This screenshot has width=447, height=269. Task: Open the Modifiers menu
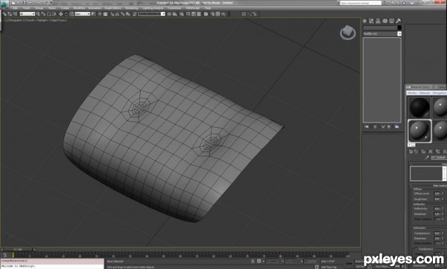79,8
